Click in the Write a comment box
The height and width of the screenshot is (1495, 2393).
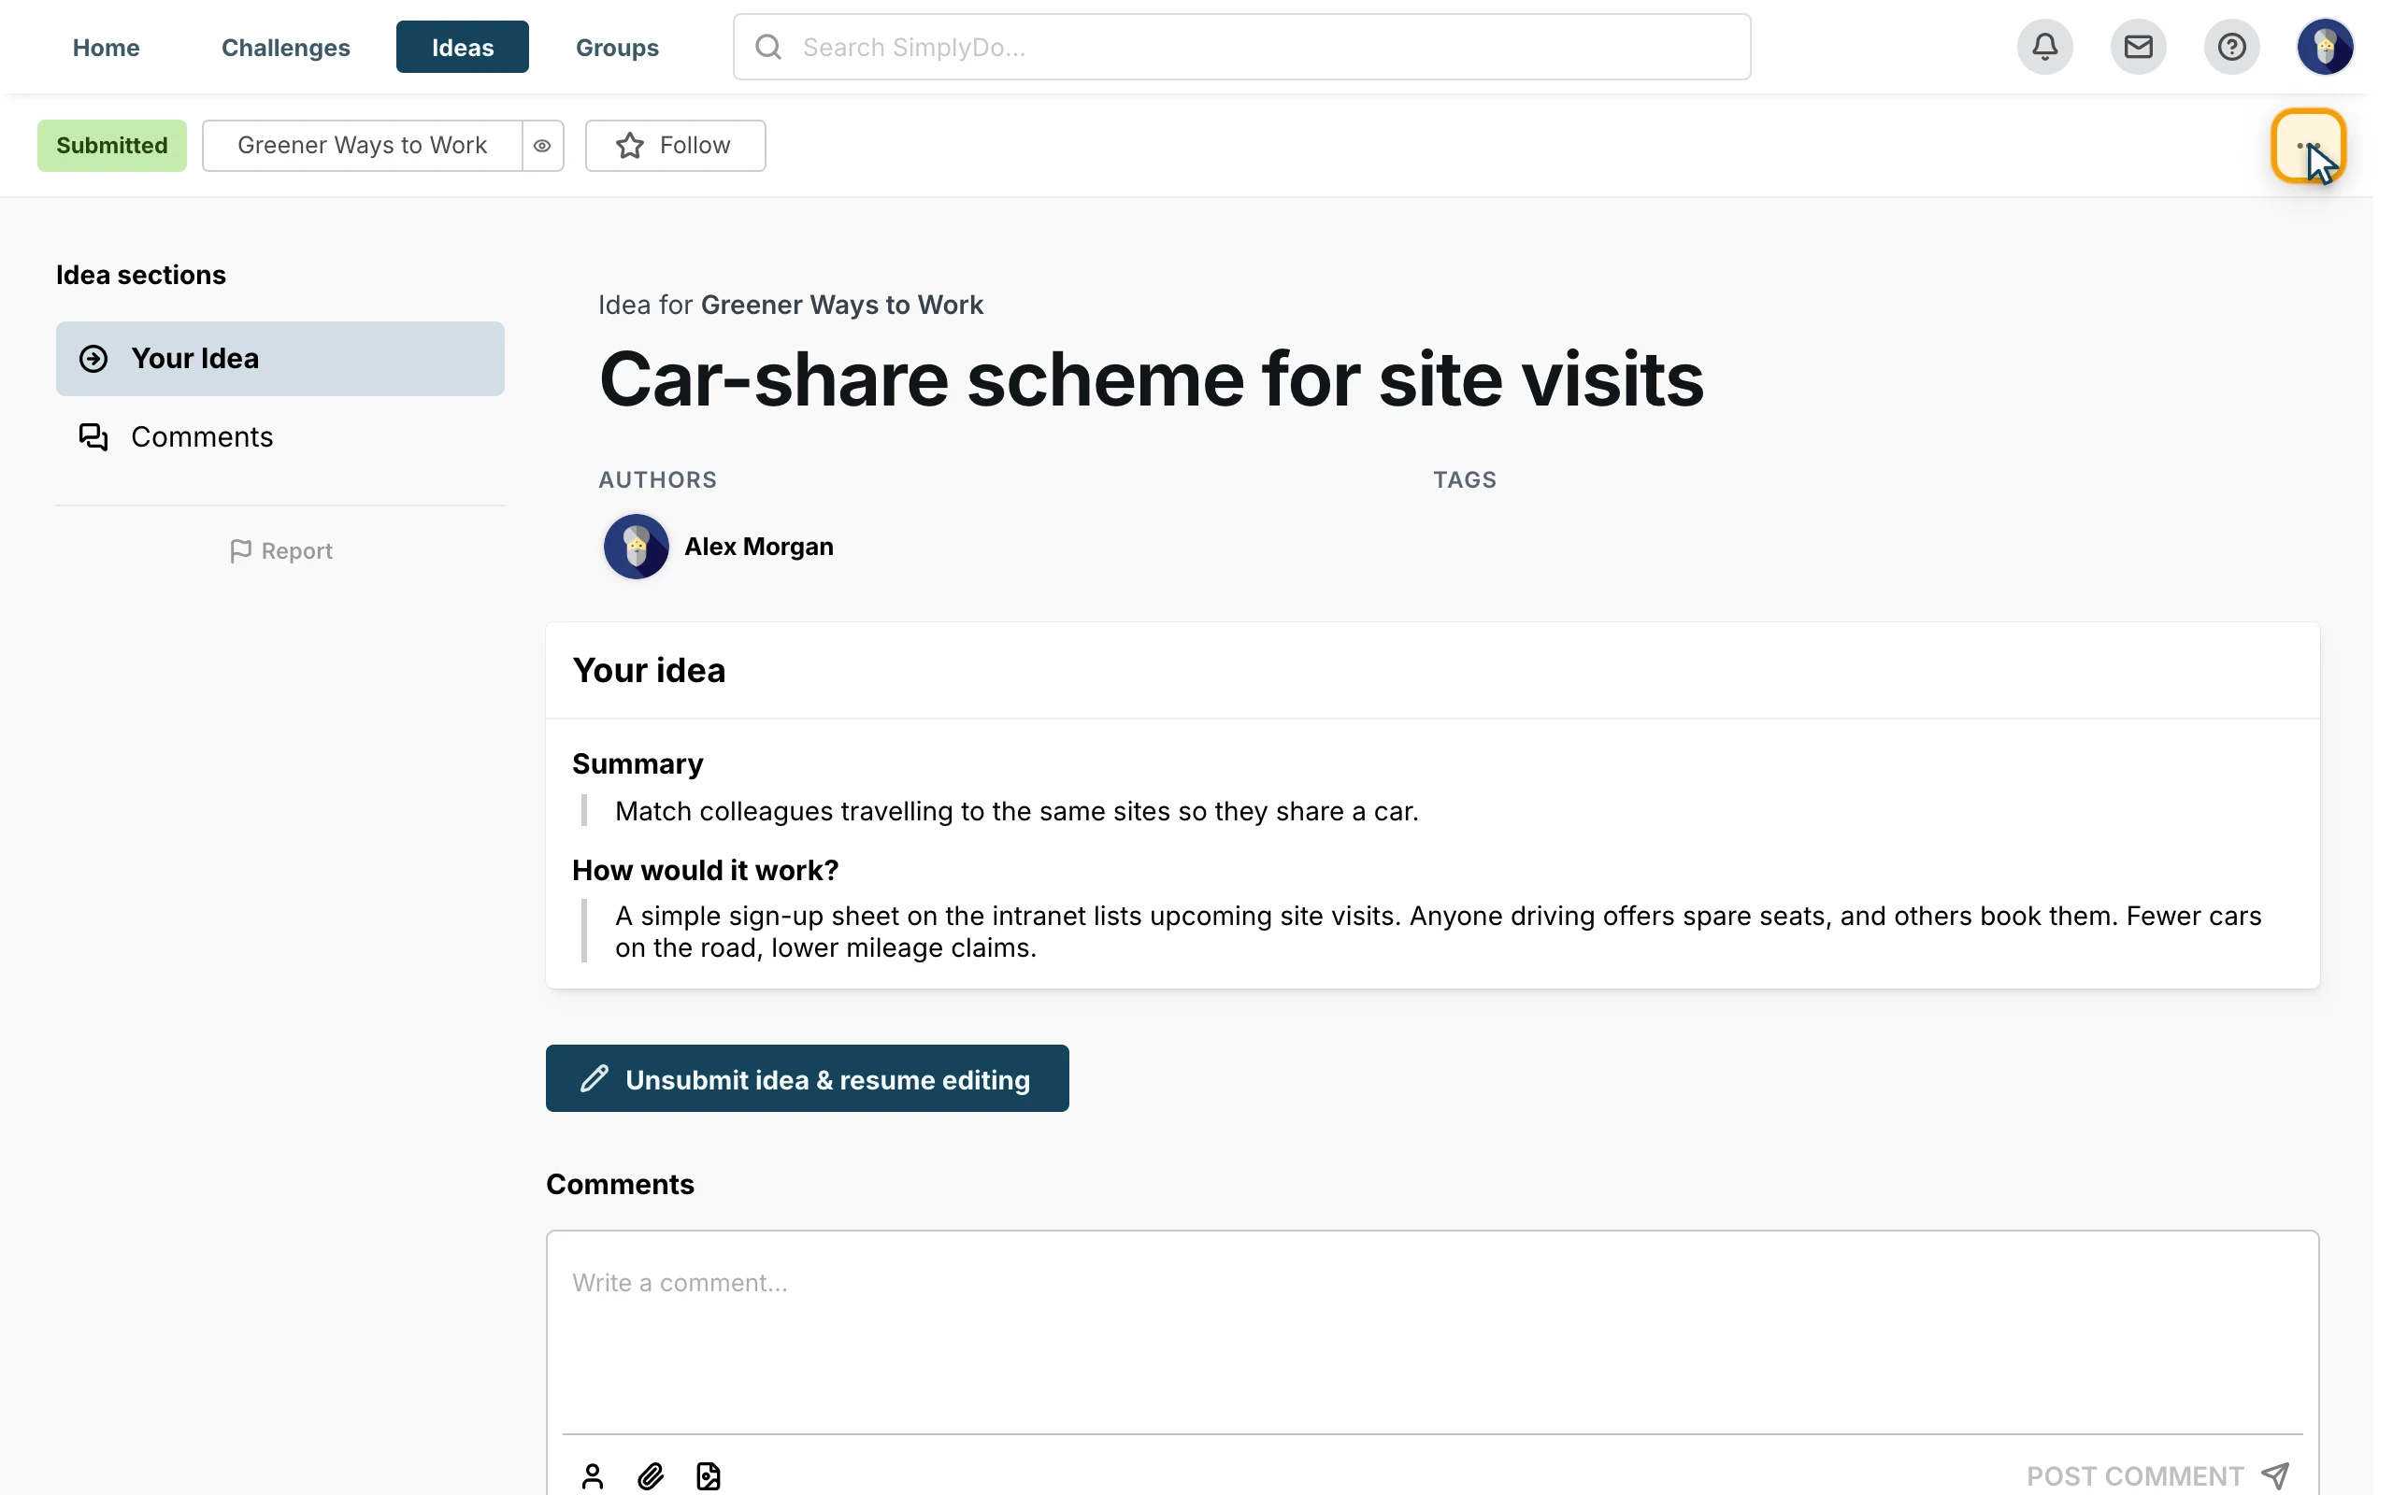click(1432, 1331)
